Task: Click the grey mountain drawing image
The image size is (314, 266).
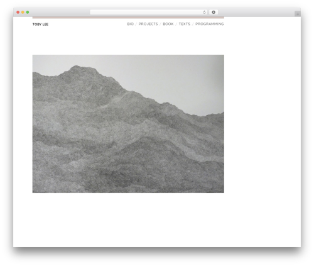Action: tap(128, 124)
